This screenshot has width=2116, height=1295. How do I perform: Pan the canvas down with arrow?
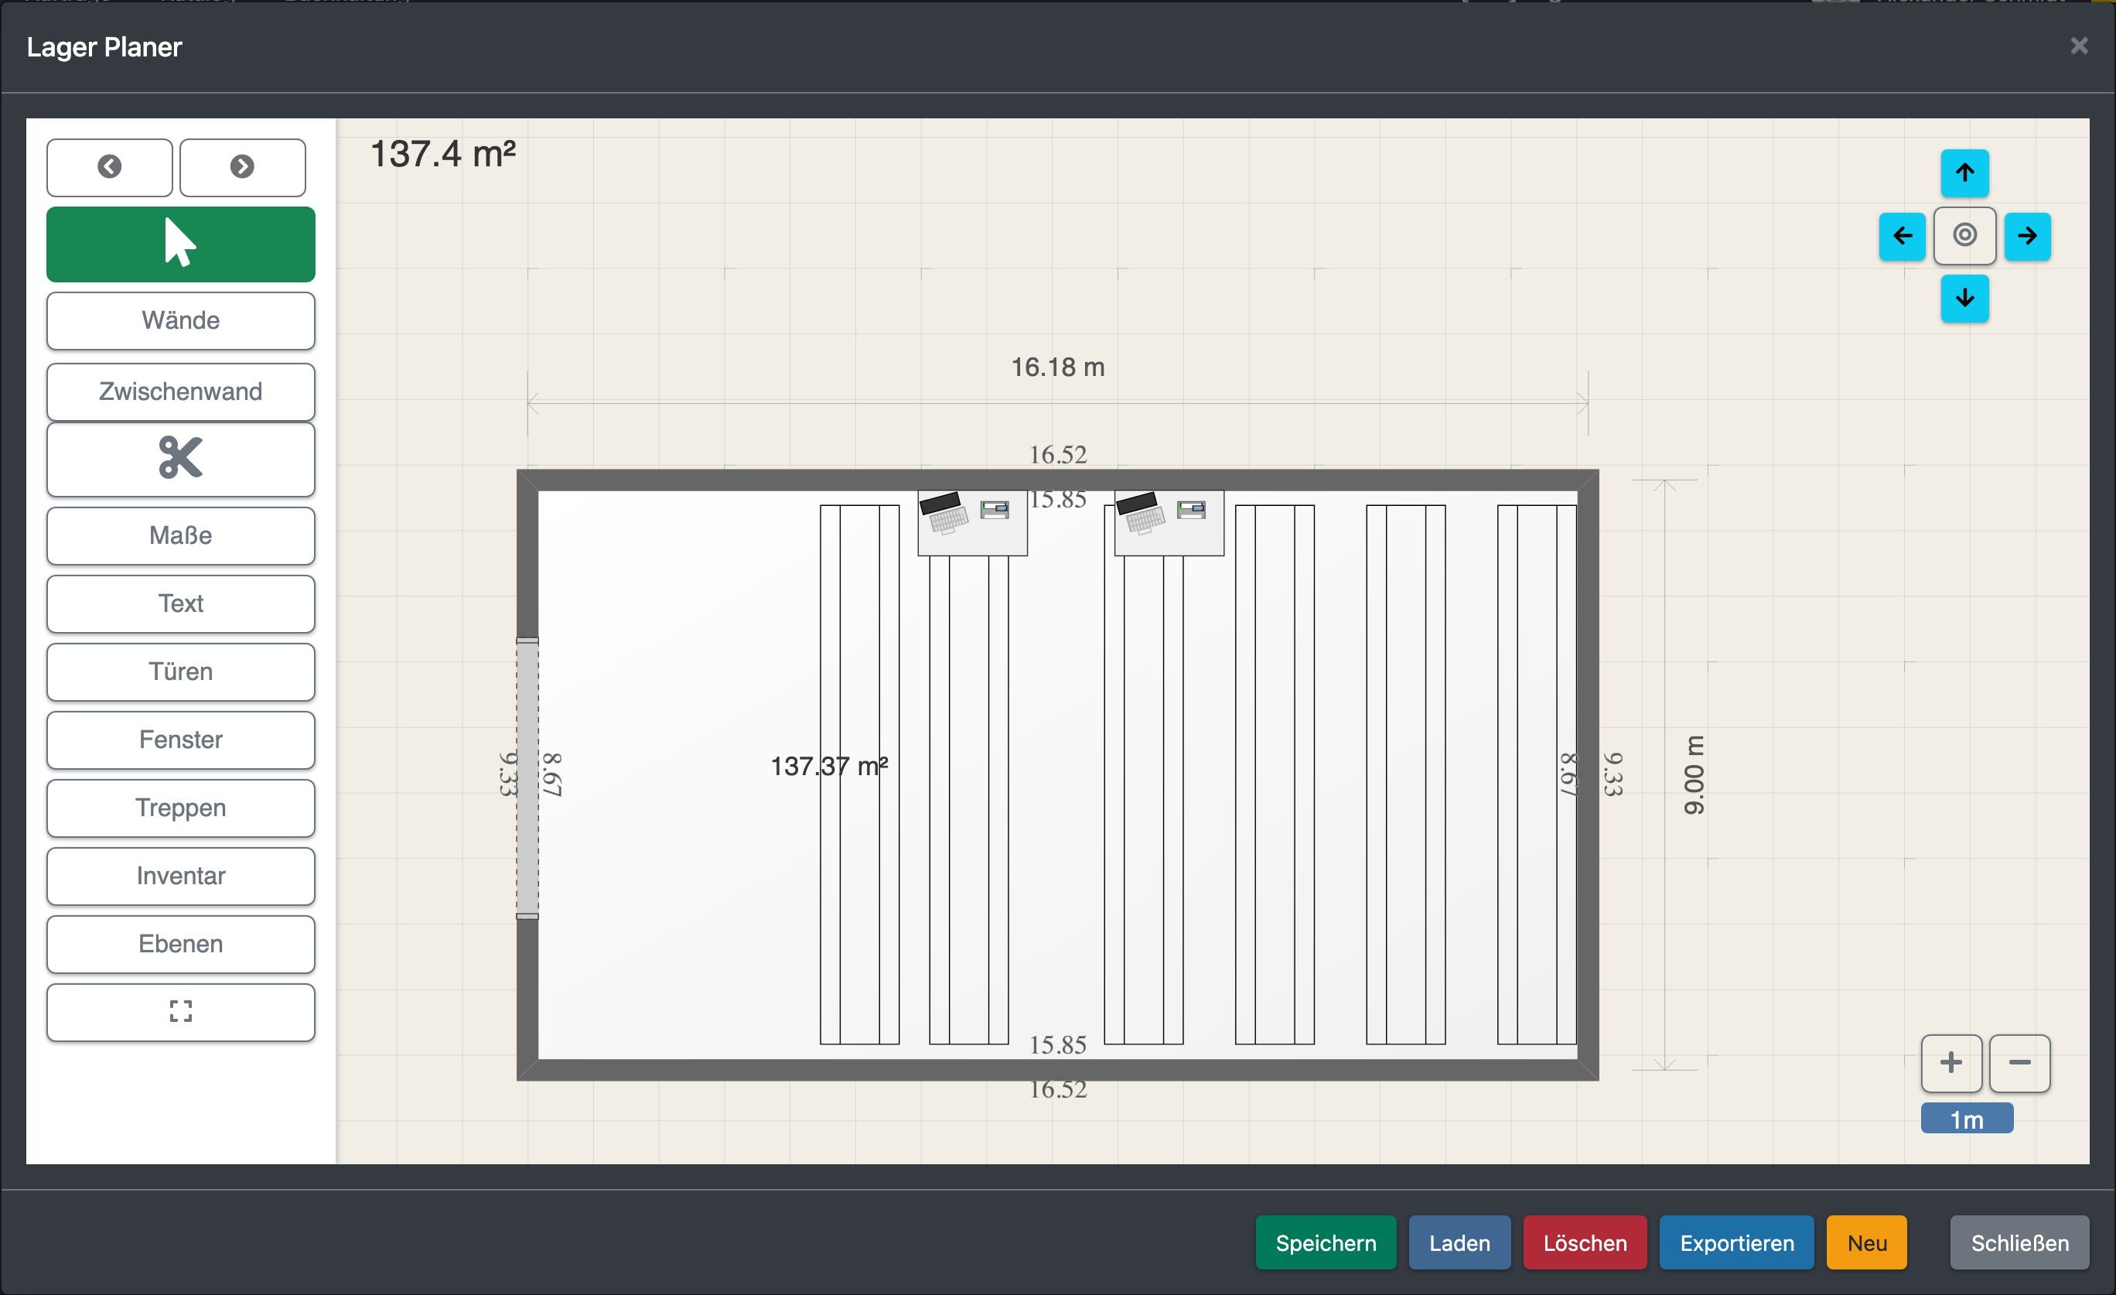tap(1964, 298)
